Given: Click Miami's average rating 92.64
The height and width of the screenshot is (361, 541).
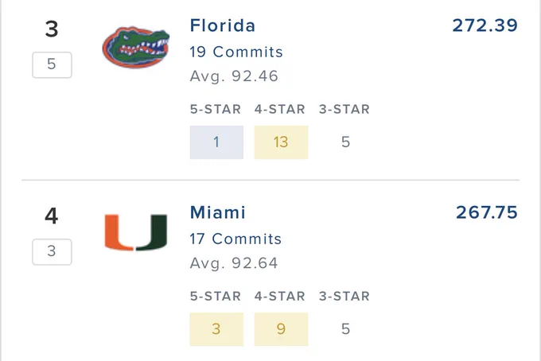Looking at the screenshot, I should [x=234, y=263].
